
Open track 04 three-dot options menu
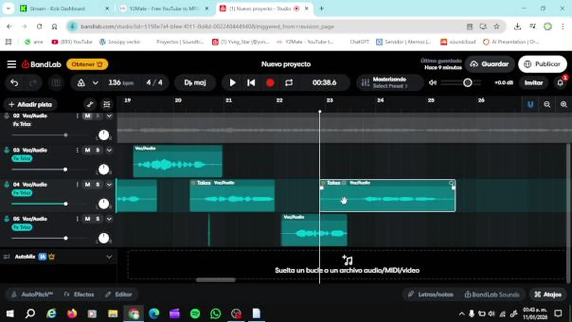coord(78,184)
